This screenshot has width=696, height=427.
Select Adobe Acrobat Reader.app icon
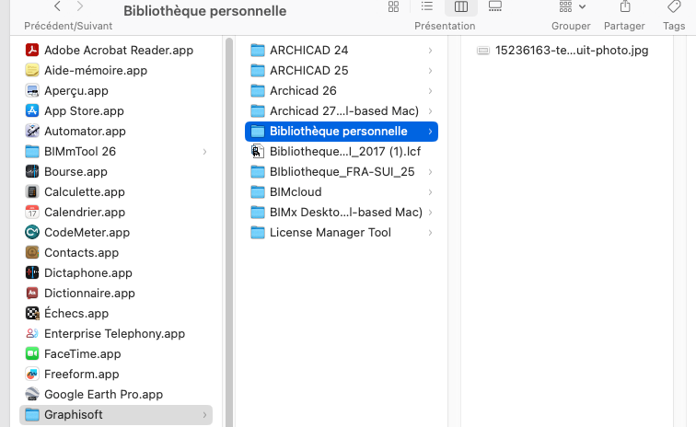32,51
